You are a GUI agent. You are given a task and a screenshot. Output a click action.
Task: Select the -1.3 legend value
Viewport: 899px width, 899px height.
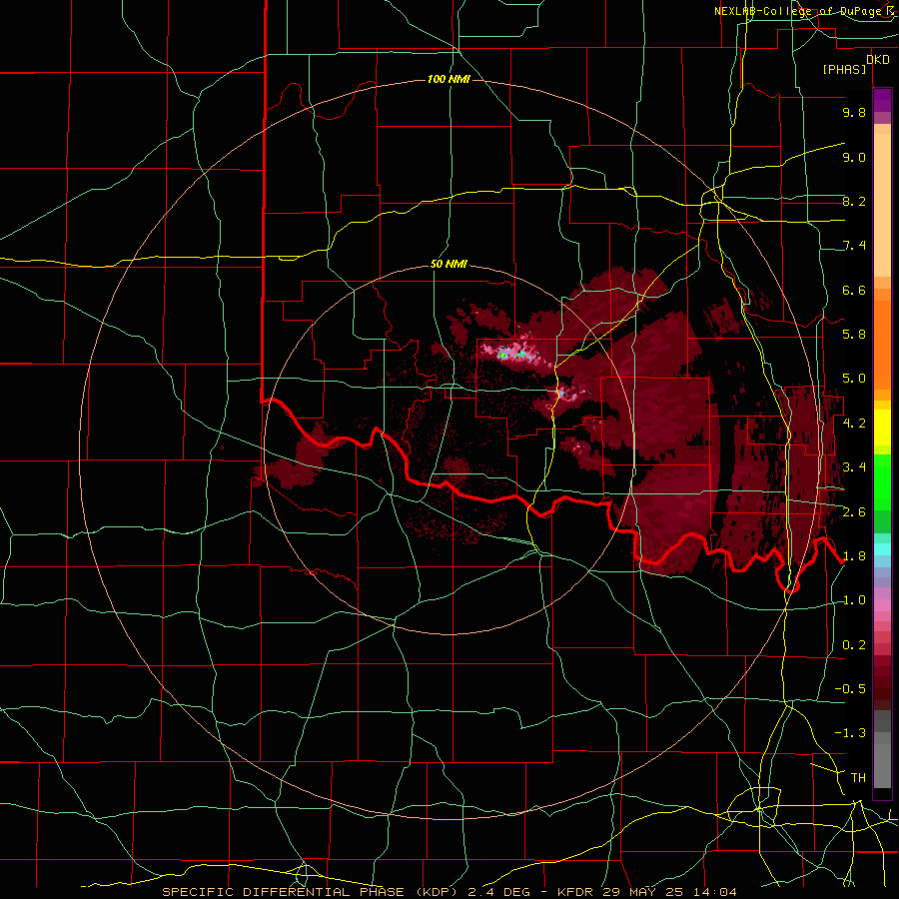pos(850,733)
